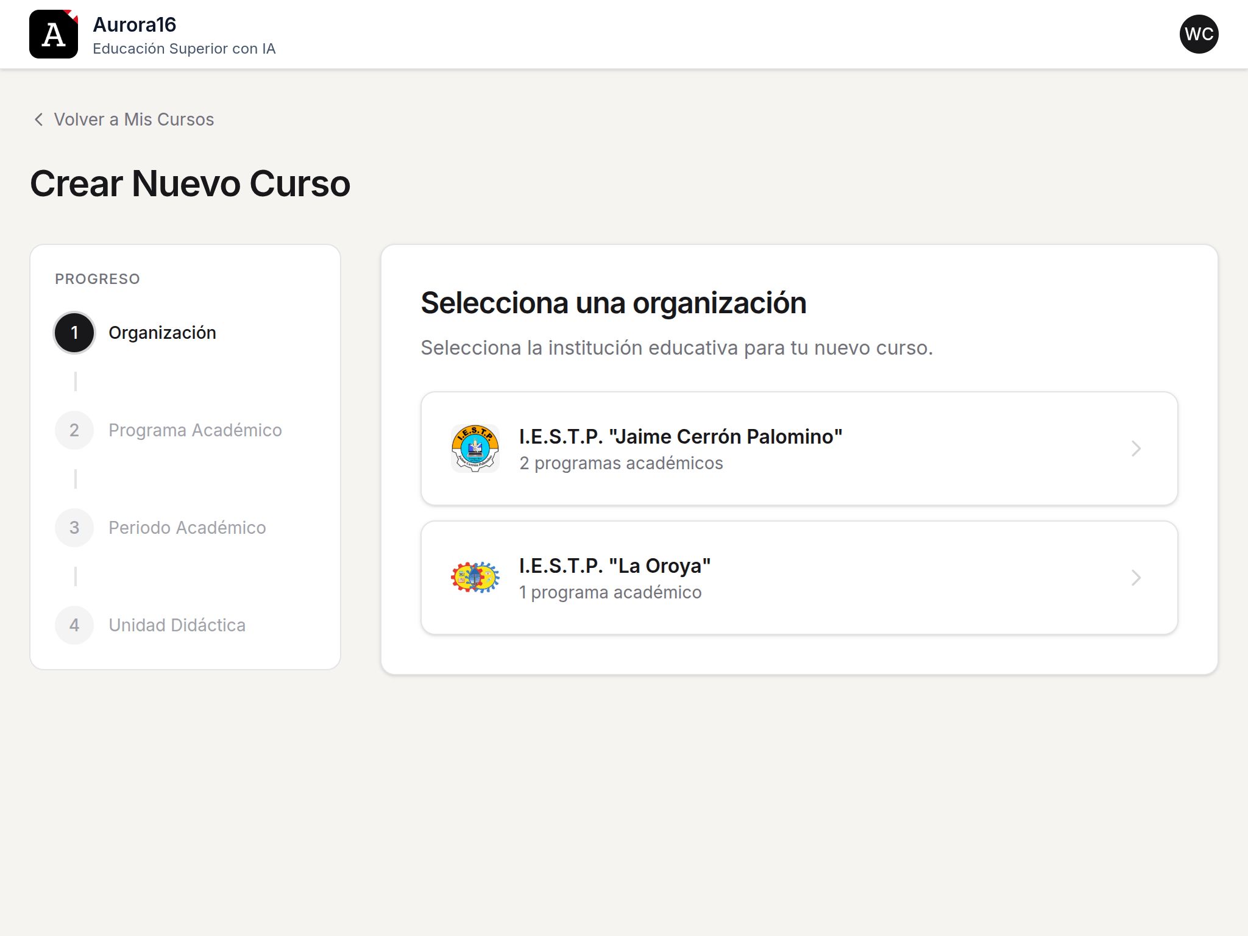Click the Organización step label
Image resolution: width=1248 pixels, height=936 pixels.
click(x=162, y=333)
